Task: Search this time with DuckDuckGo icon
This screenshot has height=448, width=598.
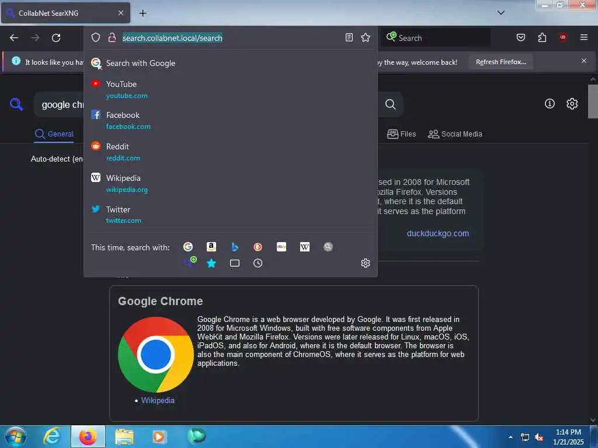Action: tap(258, 247)
